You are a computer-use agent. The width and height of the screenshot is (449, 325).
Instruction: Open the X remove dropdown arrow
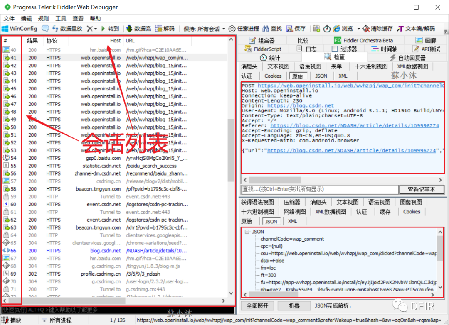pyautogui.click(x=96, y=29)
